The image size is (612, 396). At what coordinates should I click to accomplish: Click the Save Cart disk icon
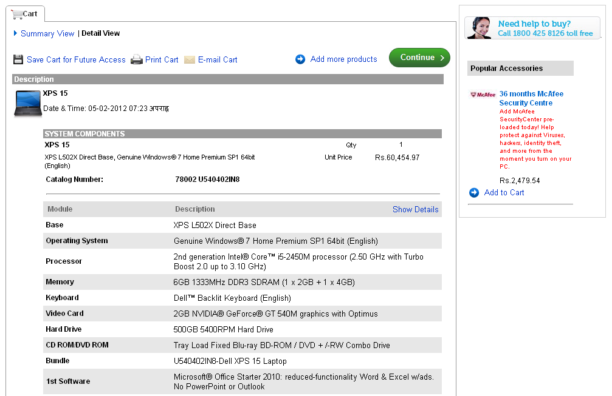(x=18, y=59)
